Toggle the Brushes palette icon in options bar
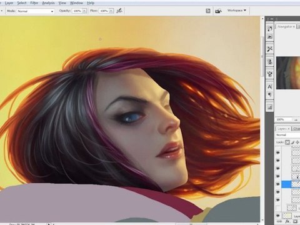300x225 pixels. click(208, 11)
